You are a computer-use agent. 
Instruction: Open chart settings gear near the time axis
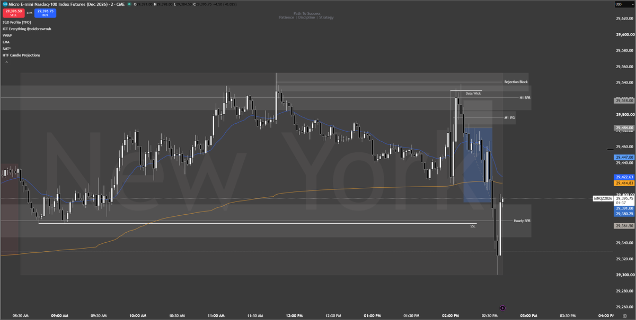[x=625, y=316]
